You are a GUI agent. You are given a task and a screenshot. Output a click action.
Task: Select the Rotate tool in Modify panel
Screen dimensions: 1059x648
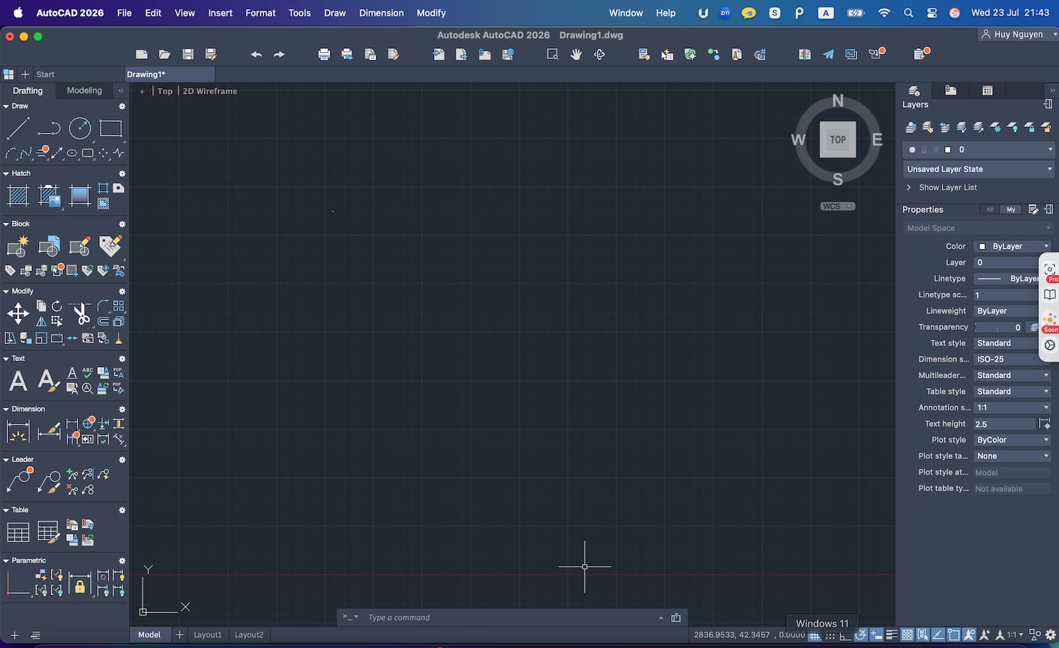pyautogui.click(x=57, y=306)
